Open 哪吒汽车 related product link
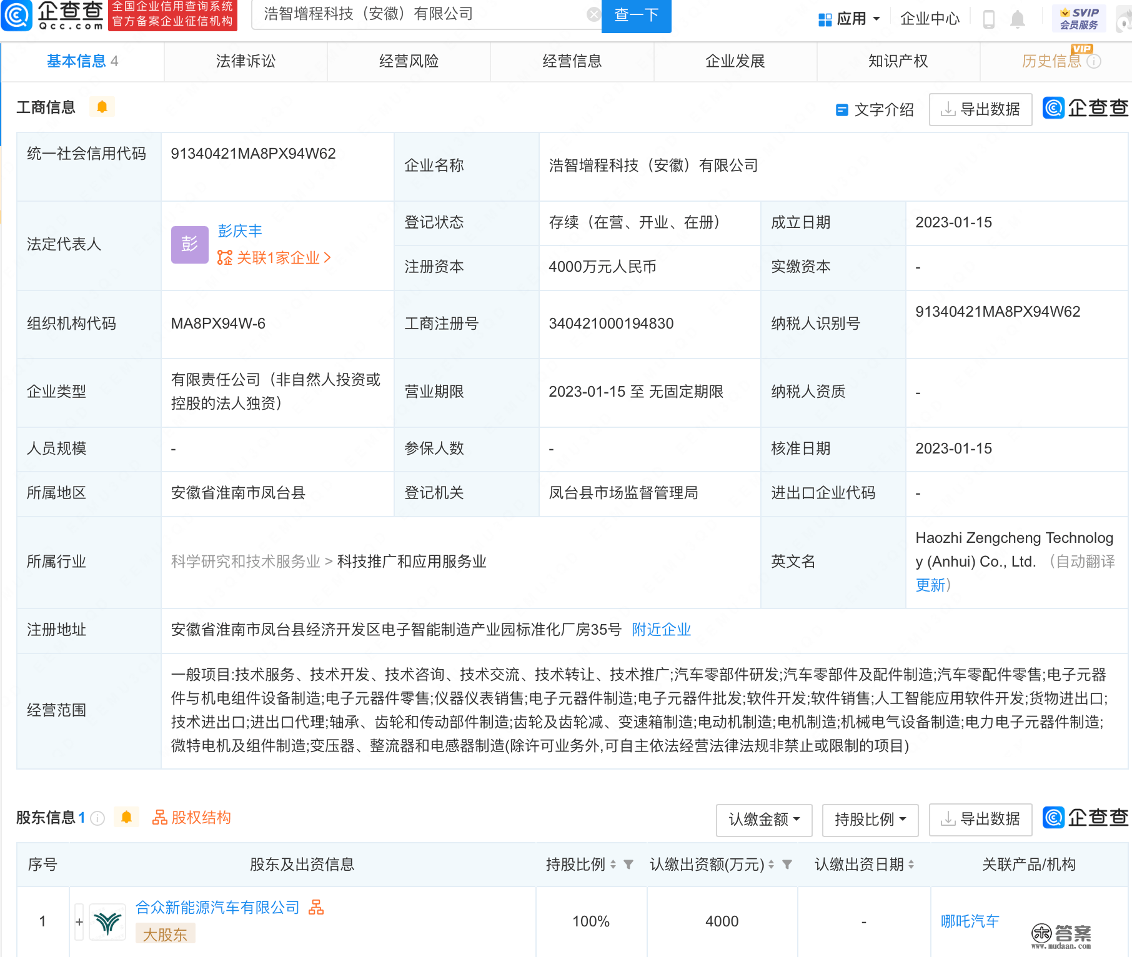 click(x=970, y=921)
